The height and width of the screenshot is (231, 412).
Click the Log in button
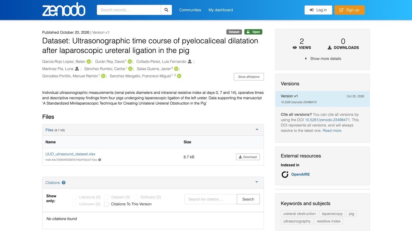[318, 10]
